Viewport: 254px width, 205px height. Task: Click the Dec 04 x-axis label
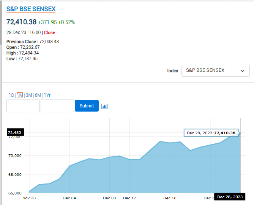[x=69, y=198]
